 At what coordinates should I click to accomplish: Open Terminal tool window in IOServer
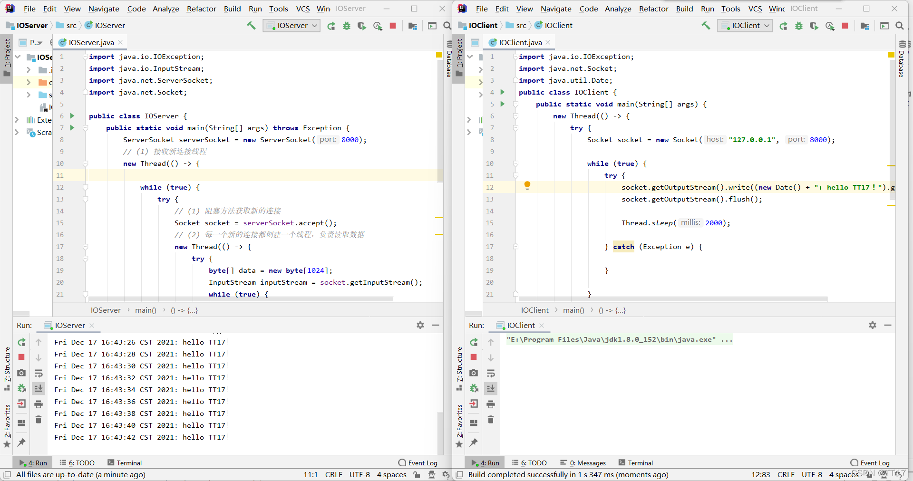click(125, 462)
